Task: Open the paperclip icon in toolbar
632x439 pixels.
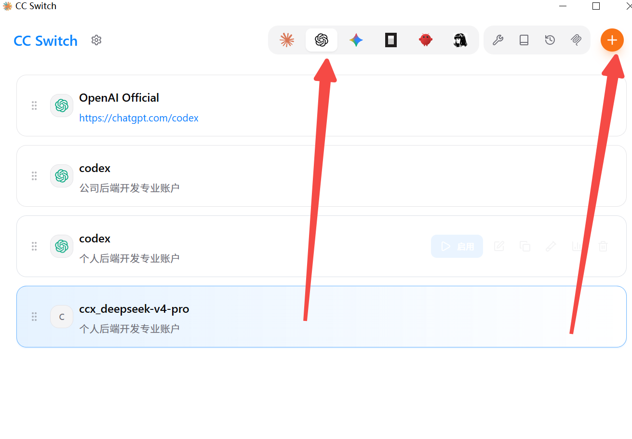Action: [x=576, y=40]
